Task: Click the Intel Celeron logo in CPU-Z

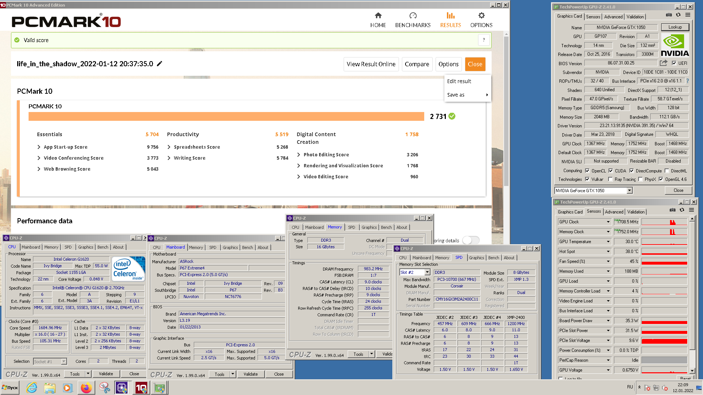Action: tap(128, 269)
